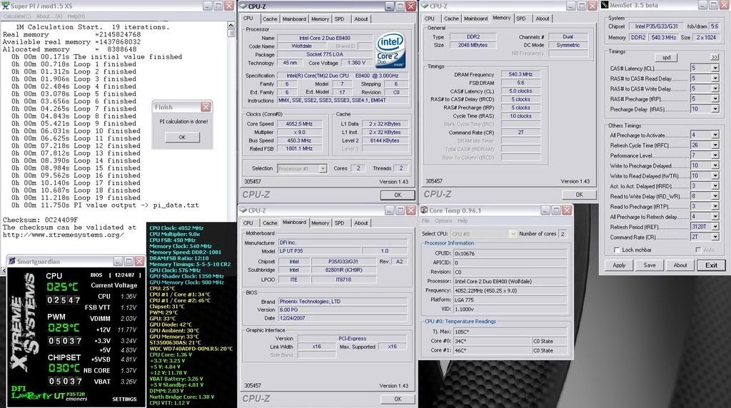Open Refresh Cycle Time (tRFC) dropdown
The width and height of the screenshot is (731, 408).
coord(715,146)
